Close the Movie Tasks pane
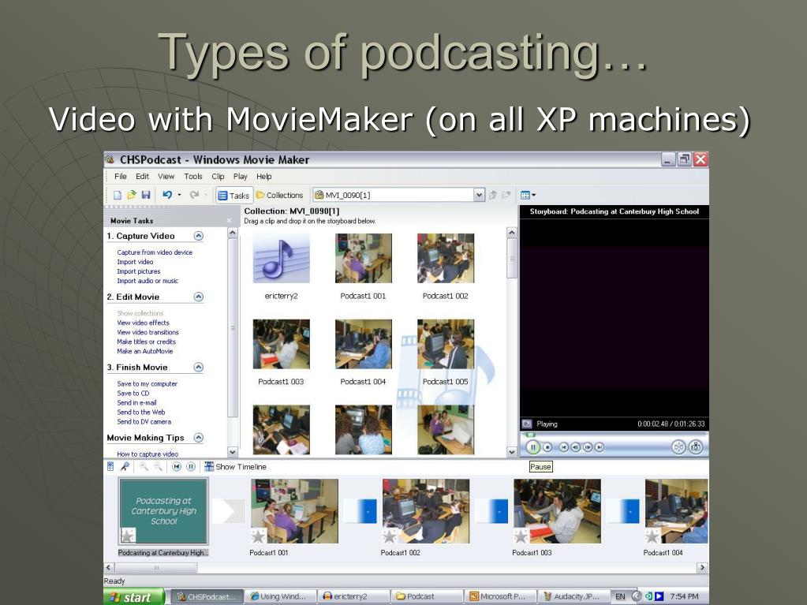 click(x=229, y=221)
